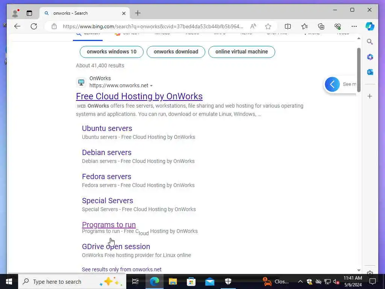This screenshot has width=385, height=289.
Task: Open the Edge profile icon
Action: 15,13
